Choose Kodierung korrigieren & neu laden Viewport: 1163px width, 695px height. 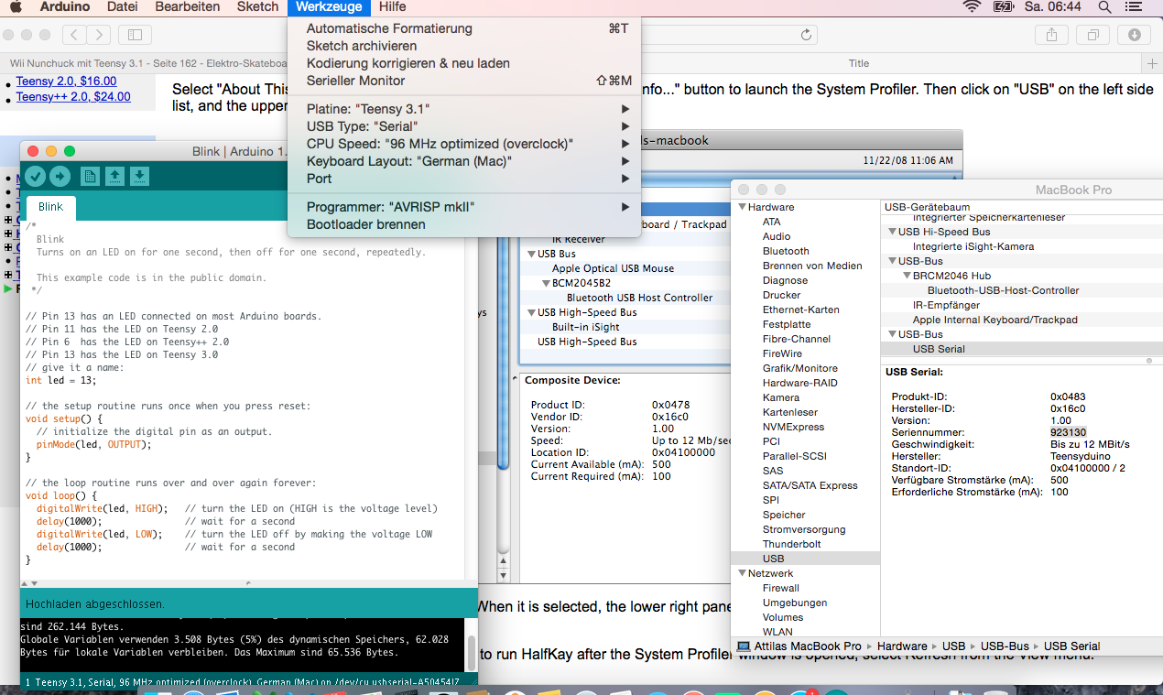point(464,63)
